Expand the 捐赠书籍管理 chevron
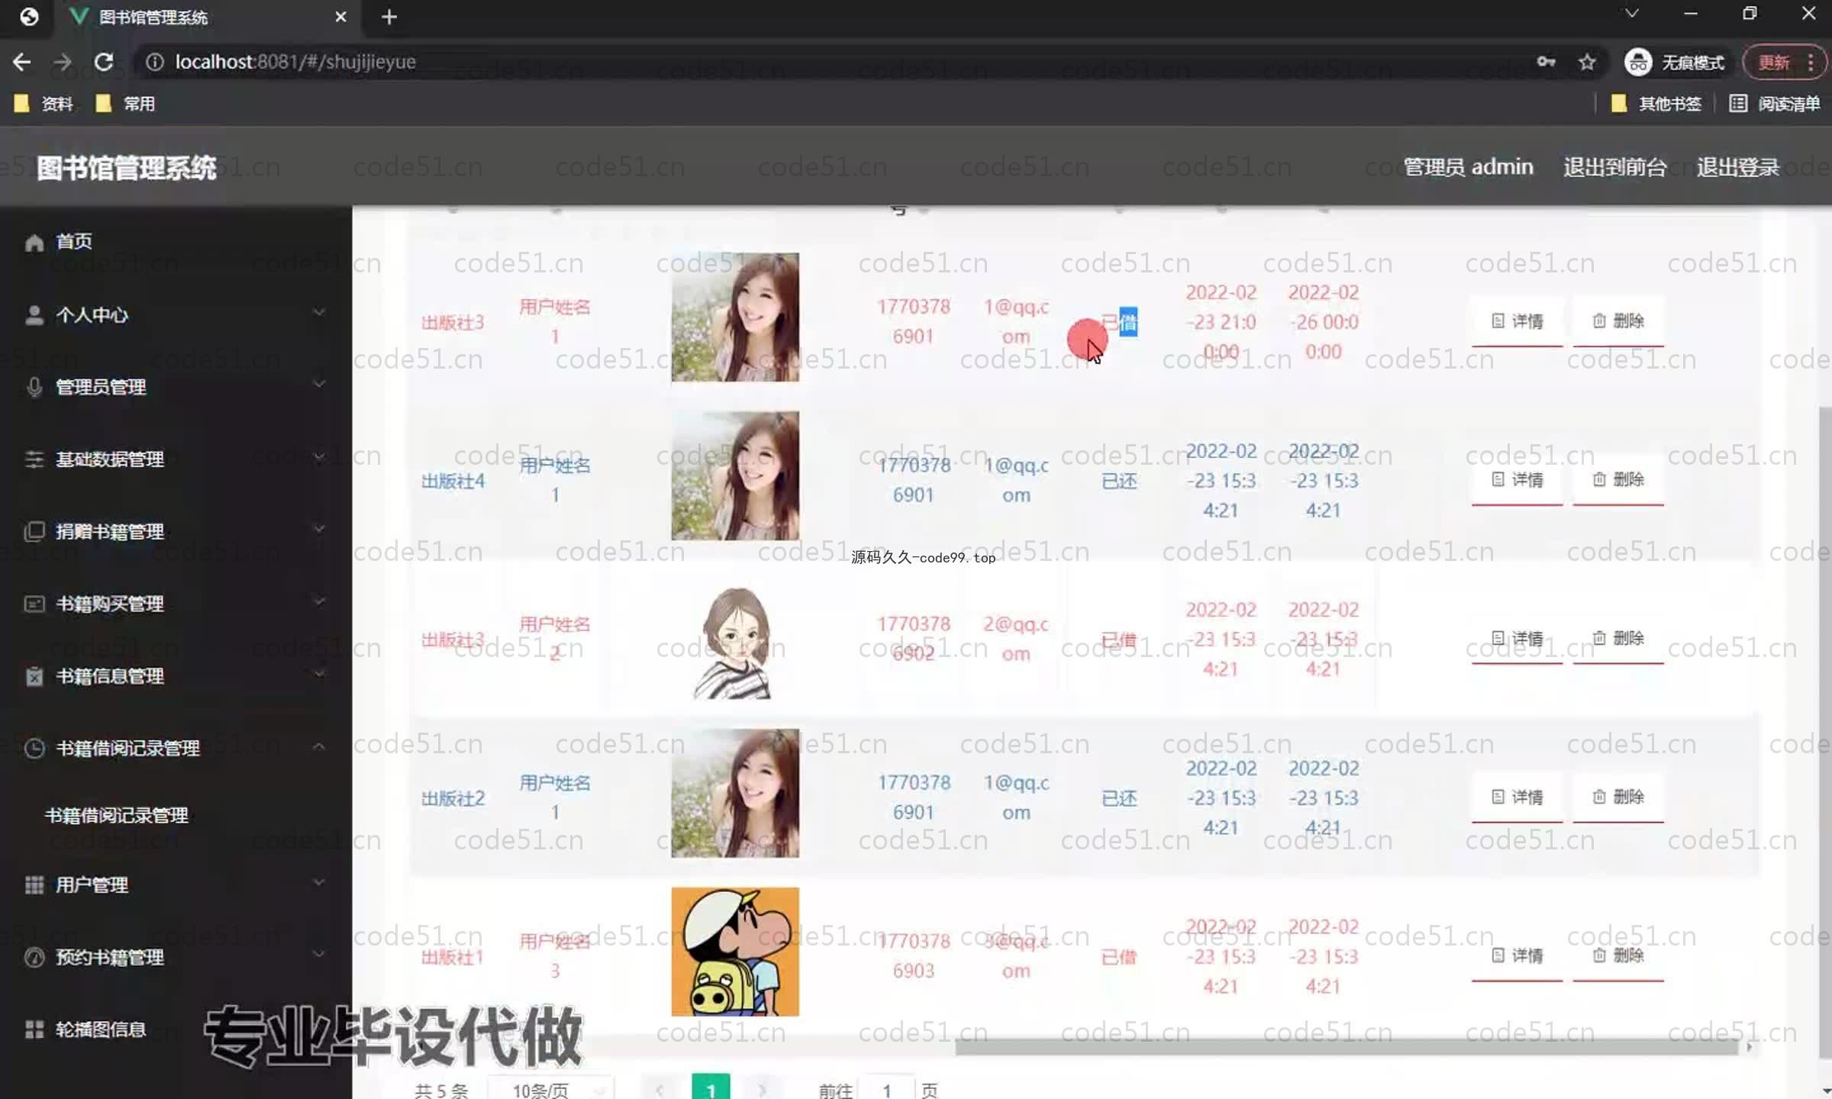 [x=319, y=527]
